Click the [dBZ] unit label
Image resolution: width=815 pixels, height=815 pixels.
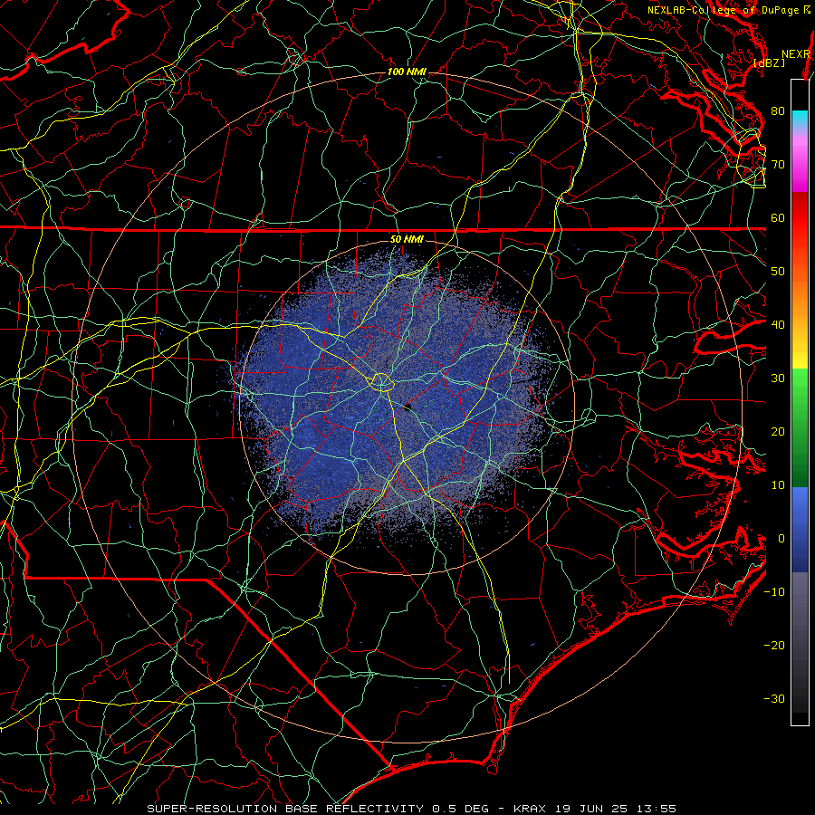point(769,62)
